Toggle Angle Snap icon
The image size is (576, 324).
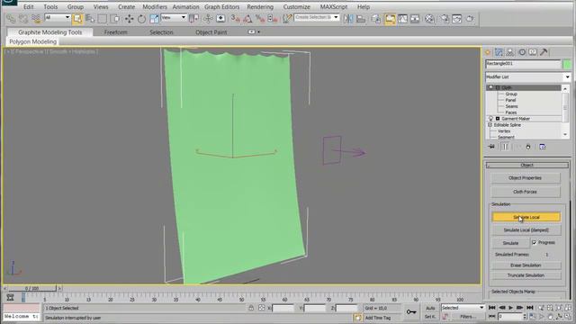point(248,18)
